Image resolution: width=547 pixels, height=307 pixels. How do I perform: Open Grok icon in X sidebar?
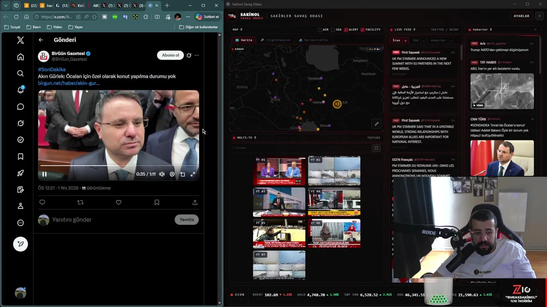click(21, 123)
